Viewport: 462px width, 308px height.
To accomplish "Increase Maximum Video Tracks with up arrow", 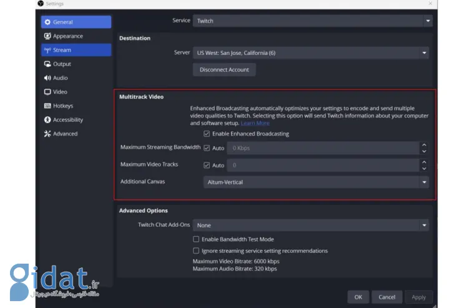I will (424, 162).
